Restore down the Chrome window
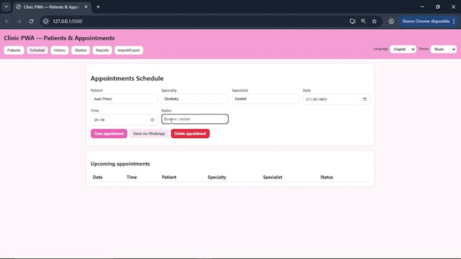461x259 pixels. (438, 7)
